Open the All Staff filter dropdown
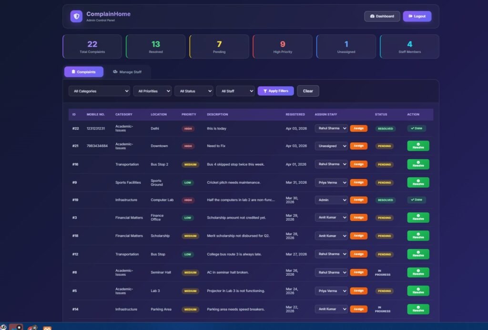488x330 pixels. point(235,91)
